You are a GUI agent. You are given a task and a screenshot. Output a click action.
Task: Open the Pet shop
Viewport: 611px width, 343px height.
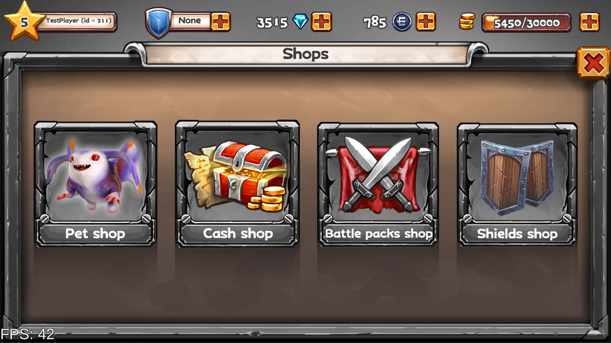click(x=95, y=233)
